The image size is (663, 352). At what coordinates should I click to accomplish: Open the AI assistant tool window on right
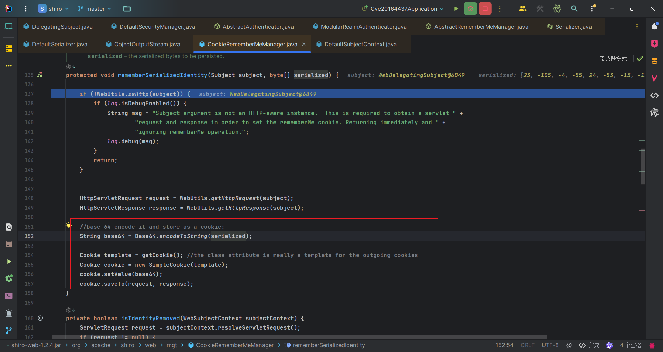(x=654, y=113)
